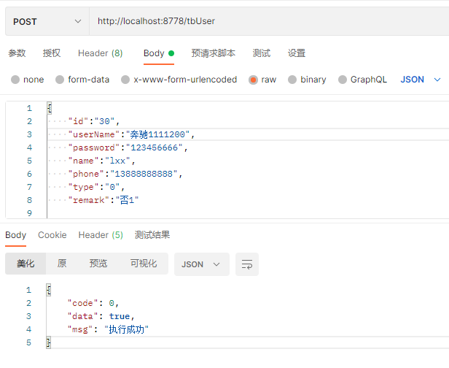The width and height of the screenshot is (449, 368).
Task: Open the 测试结果 tab
Action: pyautogui.click(x=152, y=235)
